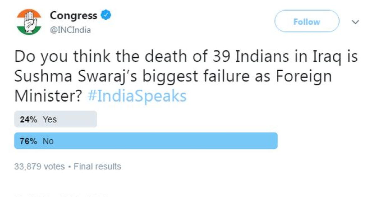The height and width of the screenshot is (197, 376).
Task: Select the Yes poll option label
Action: tap(50, 119)
